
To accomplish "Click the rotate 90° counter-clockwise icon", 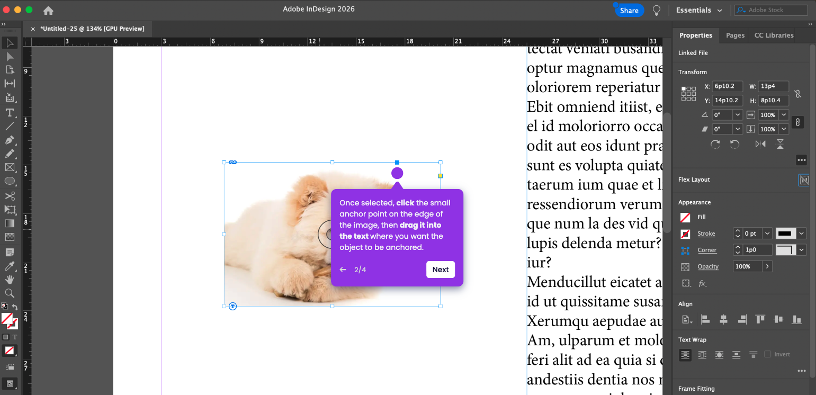I will click(734, 144).
